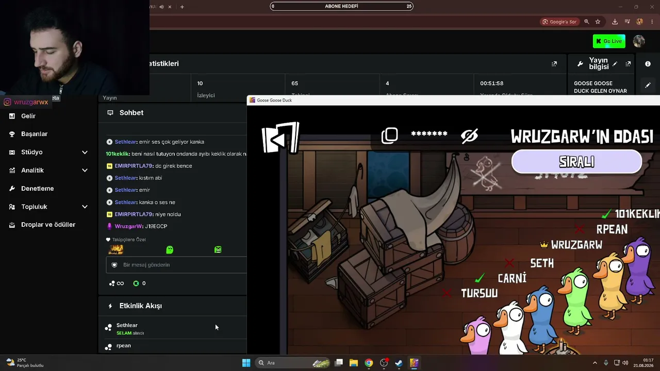Image resolution: width=660 pixels, height=371 pixels.
Task: Open the Windows Start menu
Action: 246,363
